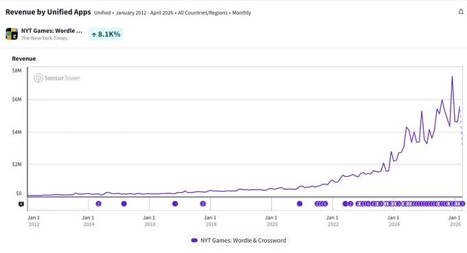Click the "$0" y-axis label
Image resolution: width=467 pixels, height=253 pixels.
click(x=19, y=193)
